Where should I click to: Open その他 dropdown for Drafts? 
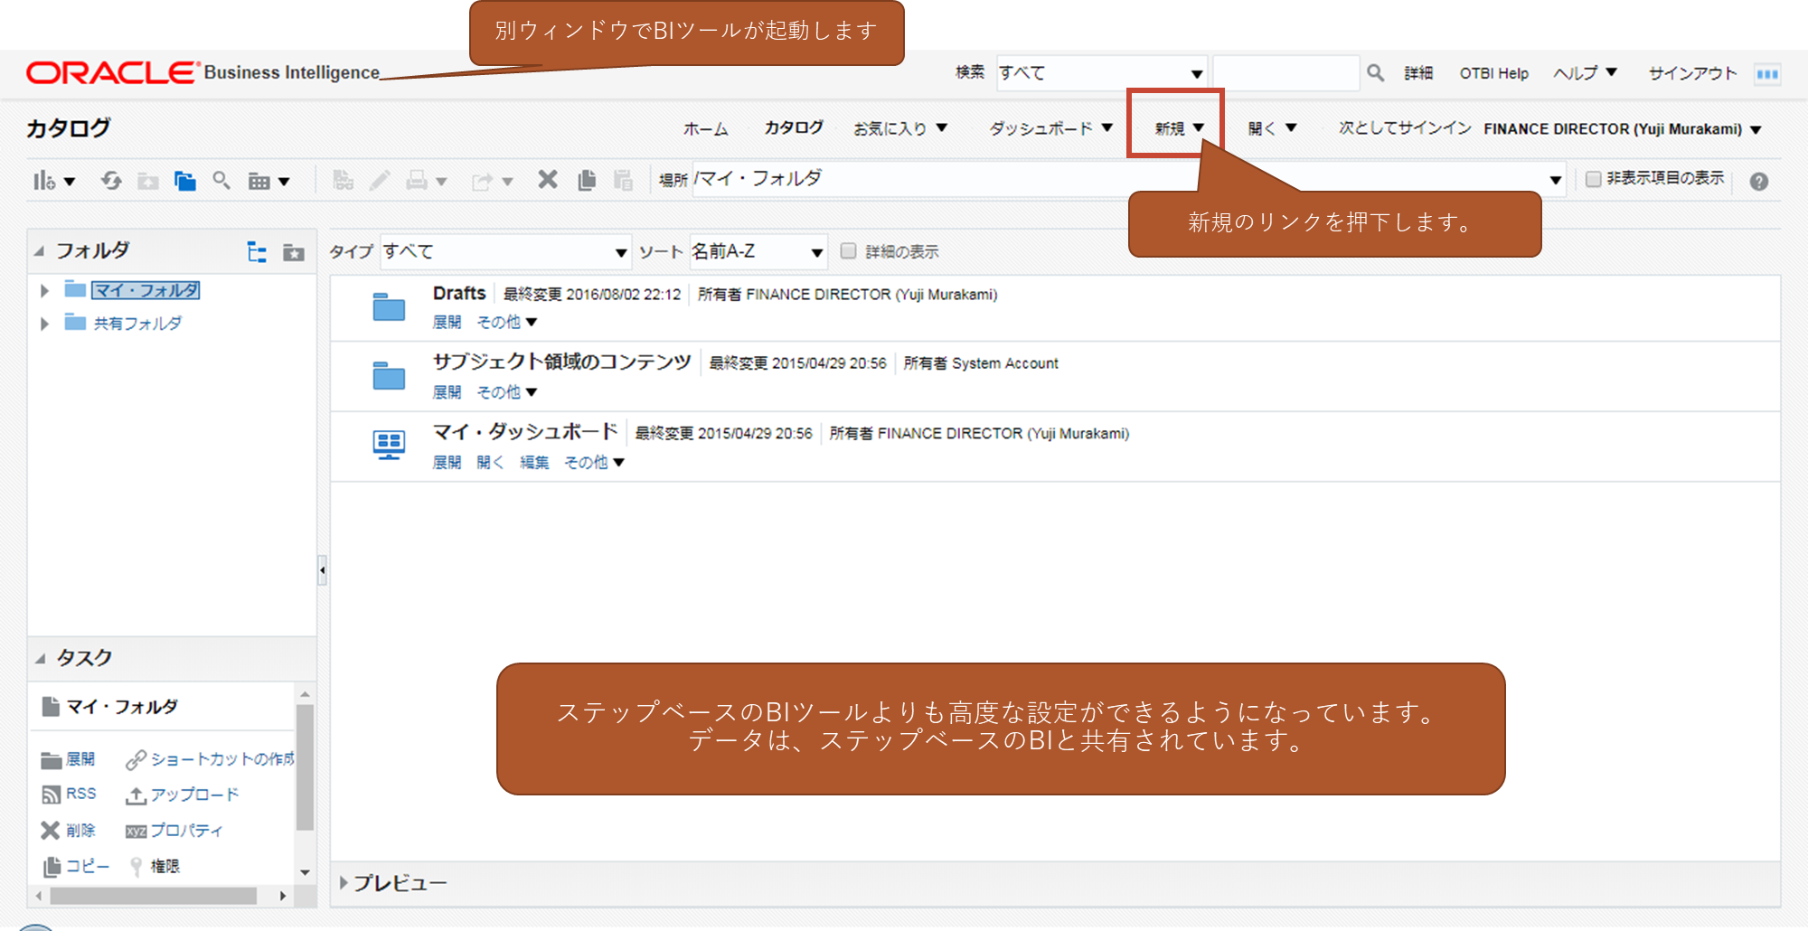click(506, 322)
